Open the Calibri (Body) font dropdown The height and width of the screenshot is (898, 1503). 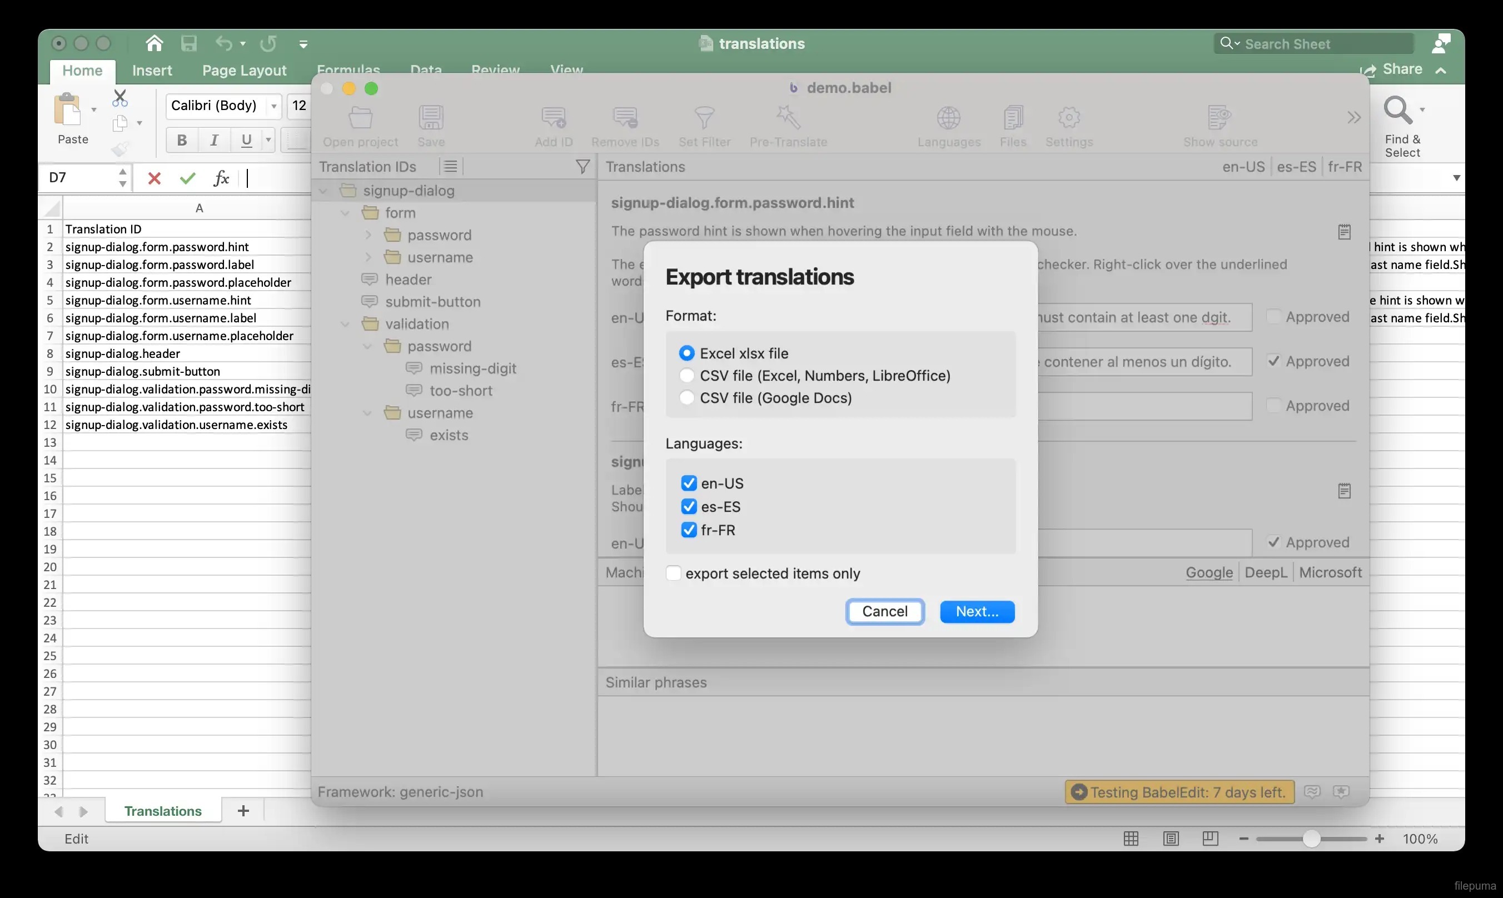(x=274, y=106)
